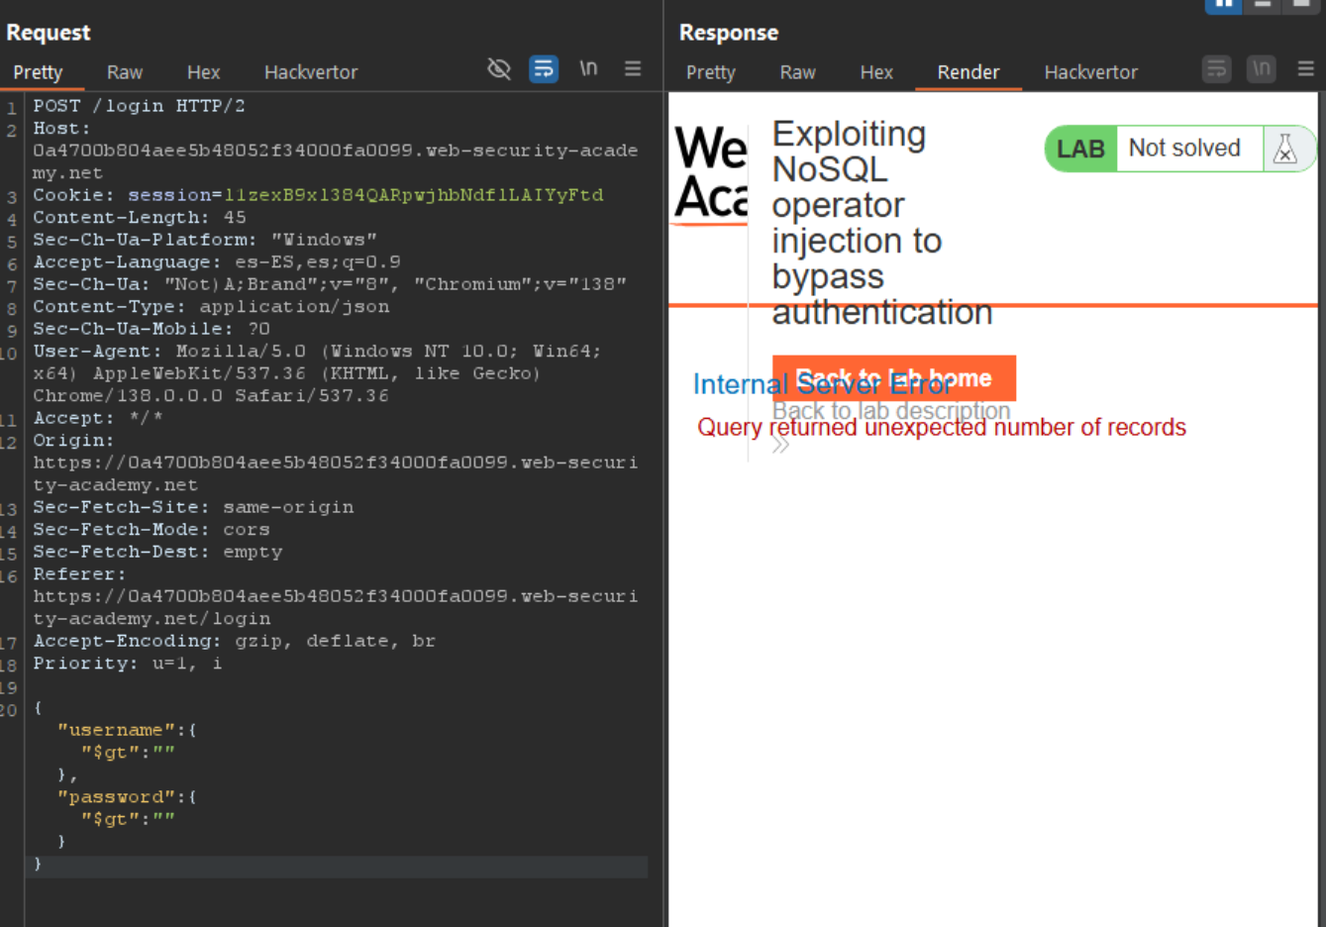This screenshot has height=927, width=1326.
Task: Click the Response word wrap icon
Action: pyautogui.click(x=1216, y=69)
